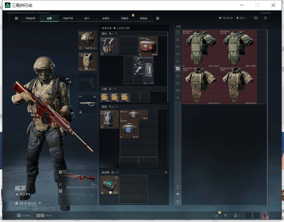Image resolution: width=284 pixels, height=222 pixels.
Task: Select the DEX item showing 7/7
Action: pyautogui.click(x=149, y=70)
